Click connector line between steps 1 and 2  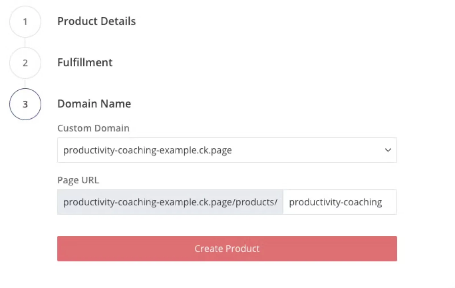pos(25,42)
